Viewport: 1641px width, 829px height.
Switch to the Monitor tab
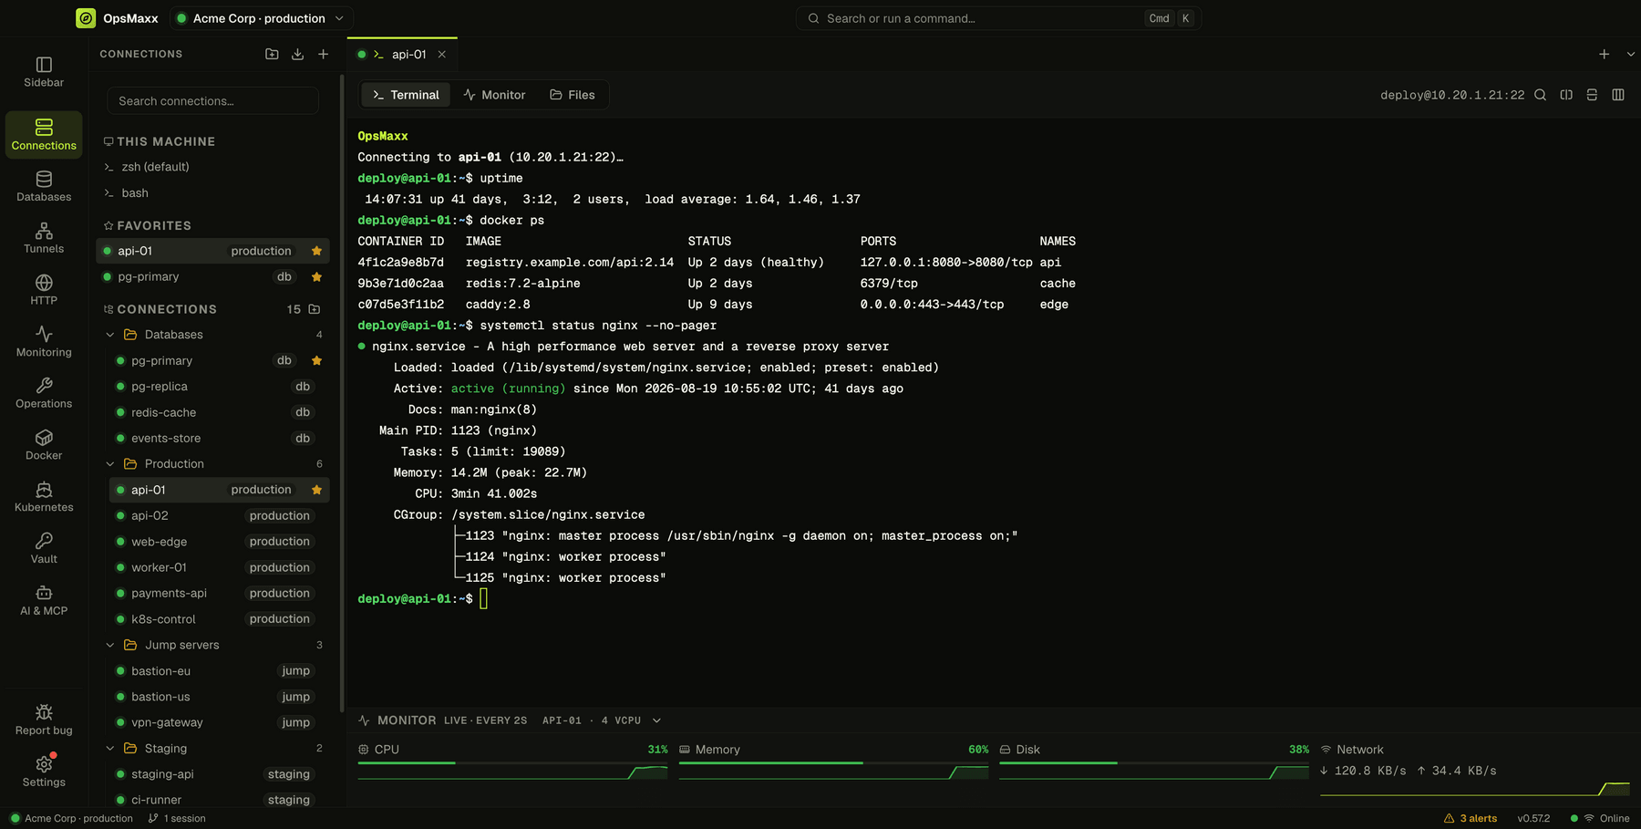point(495,95)
